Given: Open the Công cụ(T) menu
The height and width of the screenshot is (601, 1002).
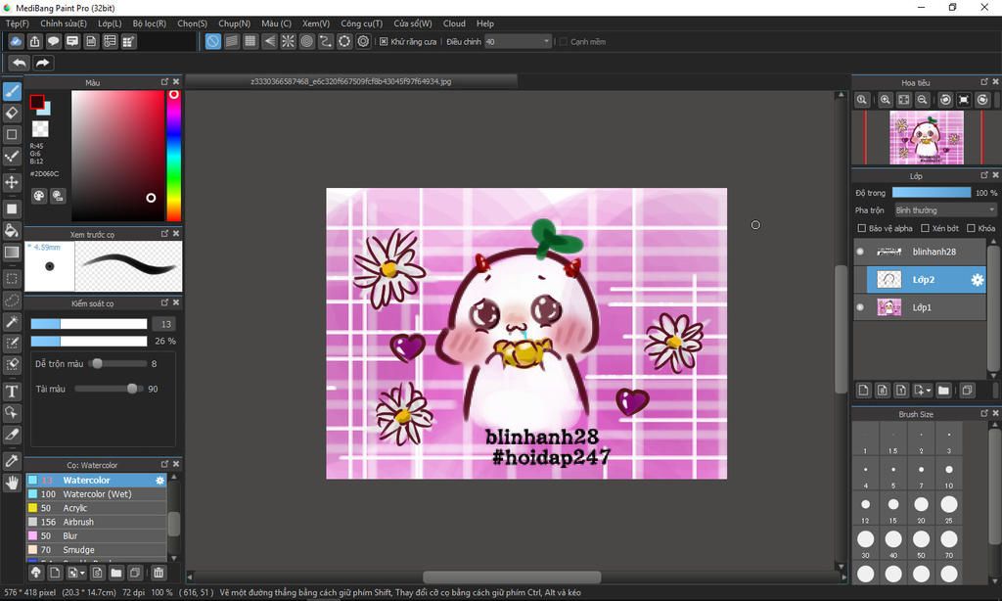Looking at the screenshot, I should pos(361,23).
